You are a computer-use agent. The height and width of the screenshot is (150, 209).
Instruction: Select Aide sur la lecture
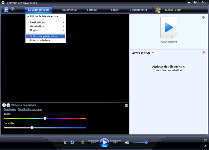tap(46, 40)
